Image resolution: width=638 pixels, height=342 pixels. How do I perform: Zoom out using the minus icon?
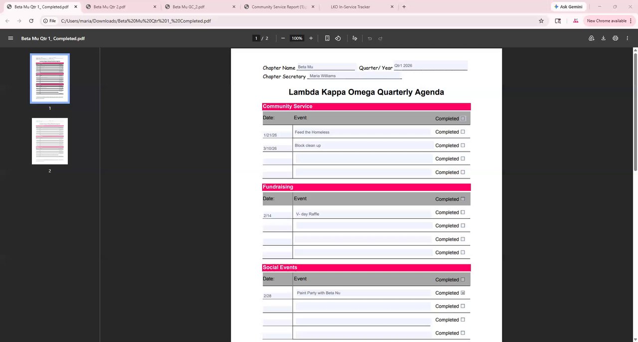(x=283, y=38)
